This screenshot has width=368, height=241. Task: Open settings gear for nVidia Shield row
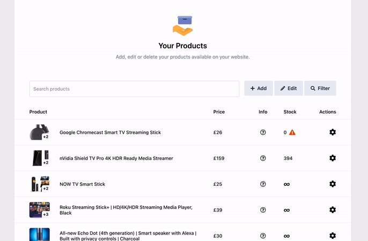(x=333, y=158)
